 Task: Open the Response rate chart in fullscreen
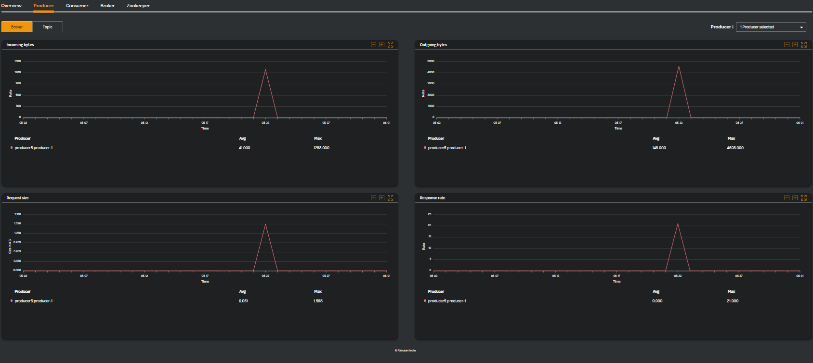804,198
